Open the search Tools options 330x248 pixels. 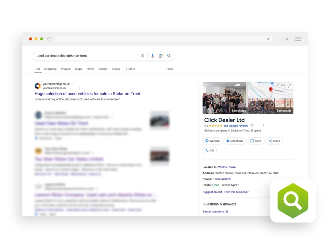click(x=170, y=69)
